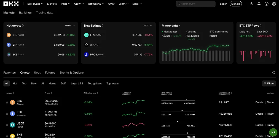Sort table by Name column
This screenshot has height=138, width=279.
[10, 93]
